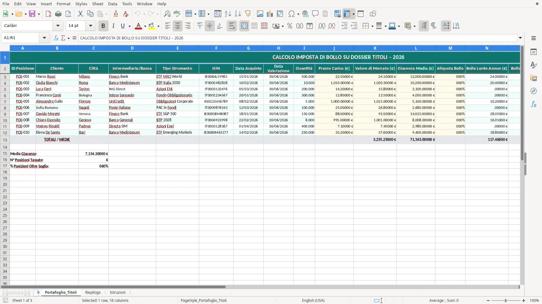Image resolution: width=542 pixels, height=304 pixels.
Task: Click zoom out minus button
Action: 488,300
